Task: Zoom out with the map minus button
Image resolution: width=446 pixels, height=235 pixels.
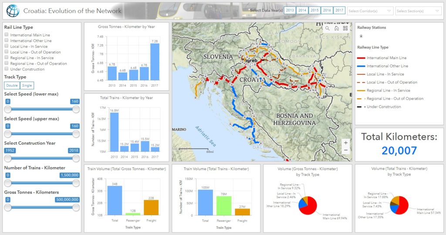Action: coord(345,150)
